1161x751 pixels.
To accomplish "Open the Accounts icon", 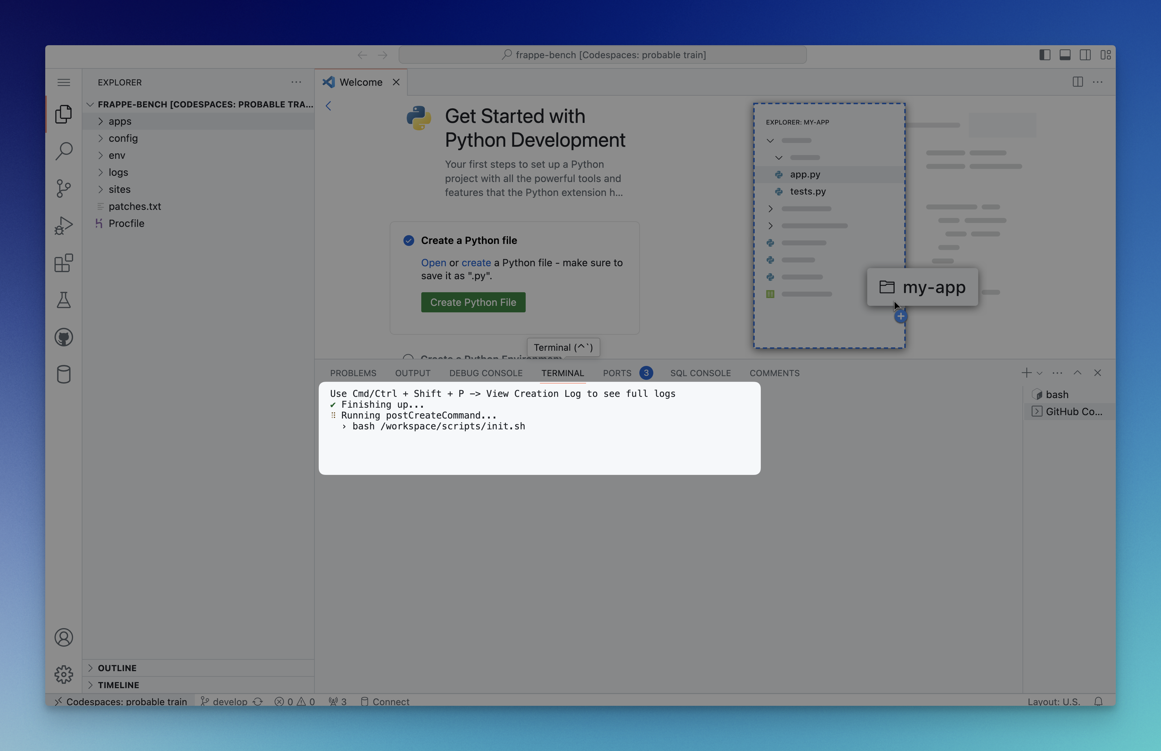I will click(x=64, y=637).
